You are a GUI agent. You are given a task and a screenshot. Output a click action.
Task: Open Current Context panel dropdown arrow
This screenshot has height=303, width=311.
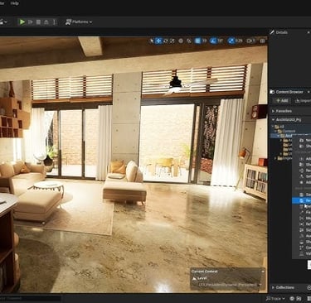pyautogui.click(x=263, y=272)
